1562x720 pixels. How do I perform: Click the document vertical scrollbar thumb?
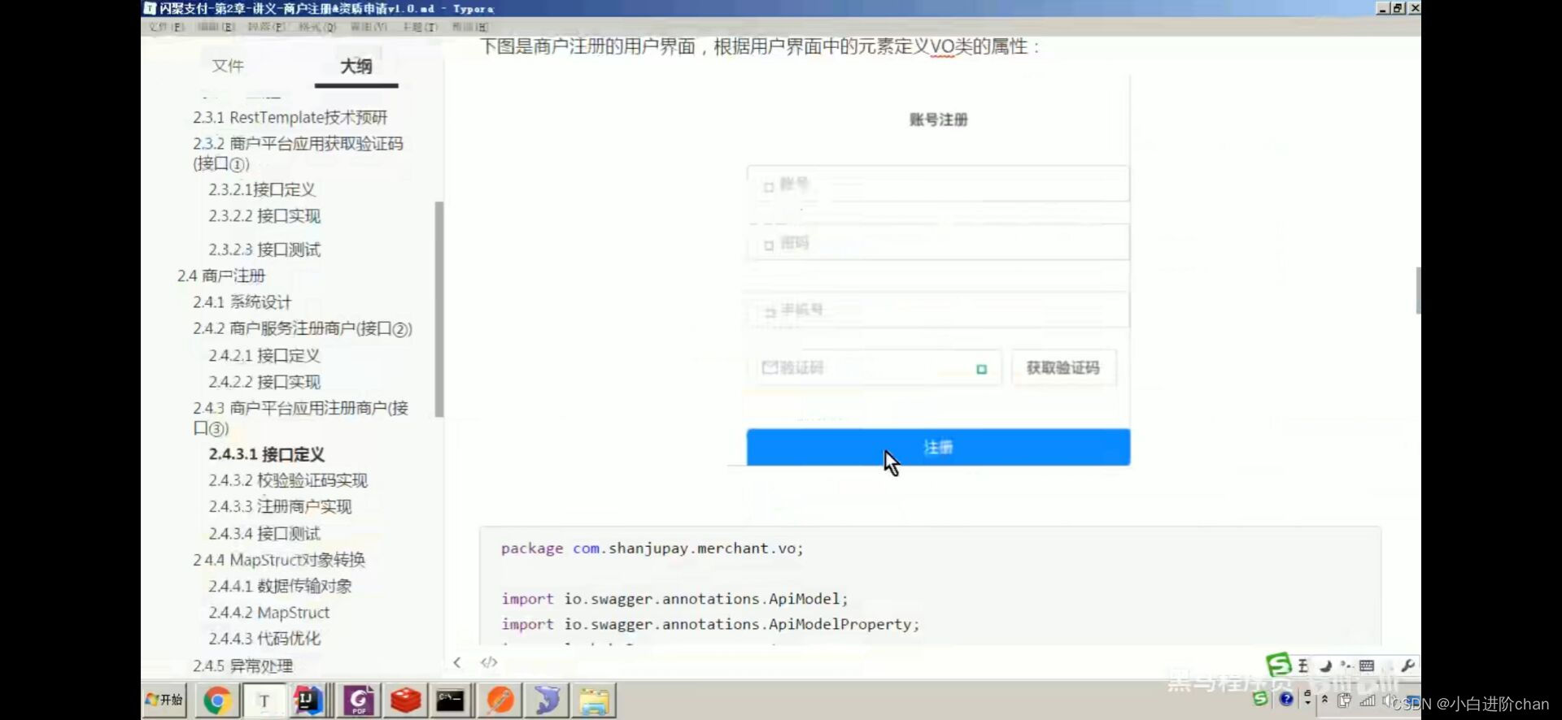(x=1418, y=290)
